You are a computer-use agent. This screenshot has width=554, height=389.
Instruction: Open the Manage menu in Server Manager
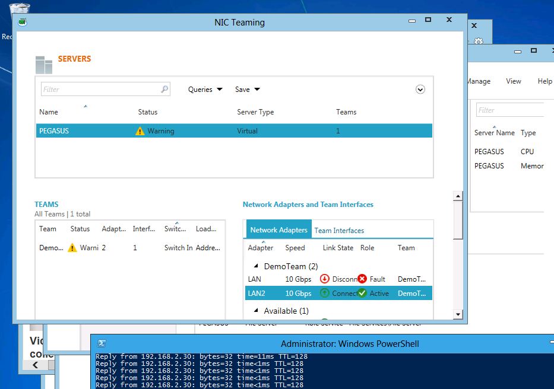(479, 81)
